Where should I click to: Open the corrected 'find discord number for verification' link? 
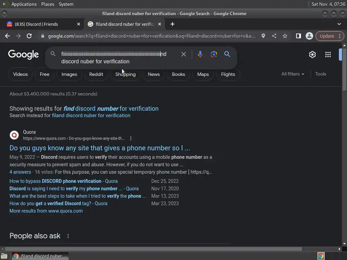111,109
